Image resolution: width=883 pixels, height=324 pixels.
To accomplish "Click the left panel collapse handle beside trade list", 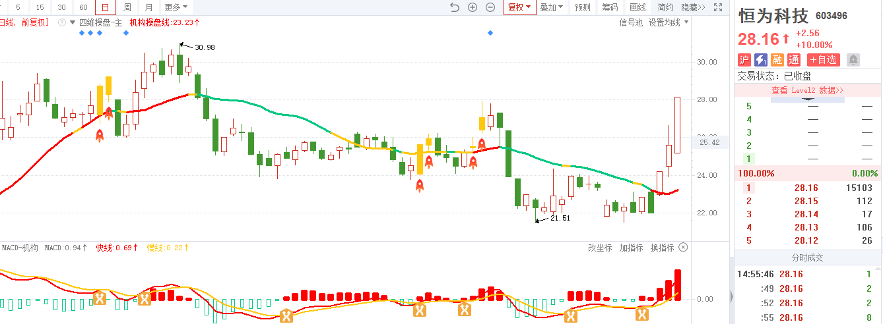I will click(x=731, y=296).
